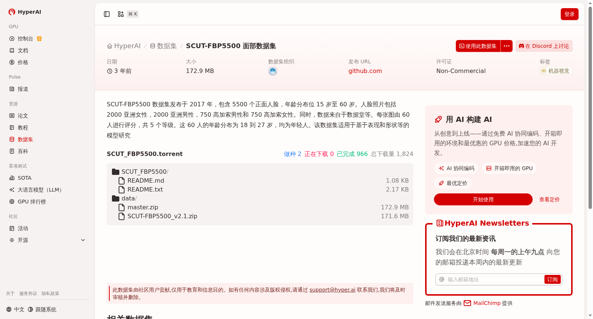The image size is (593, 319).
Task: Click the AI 协同编码 chip
Action: point(457,168)
